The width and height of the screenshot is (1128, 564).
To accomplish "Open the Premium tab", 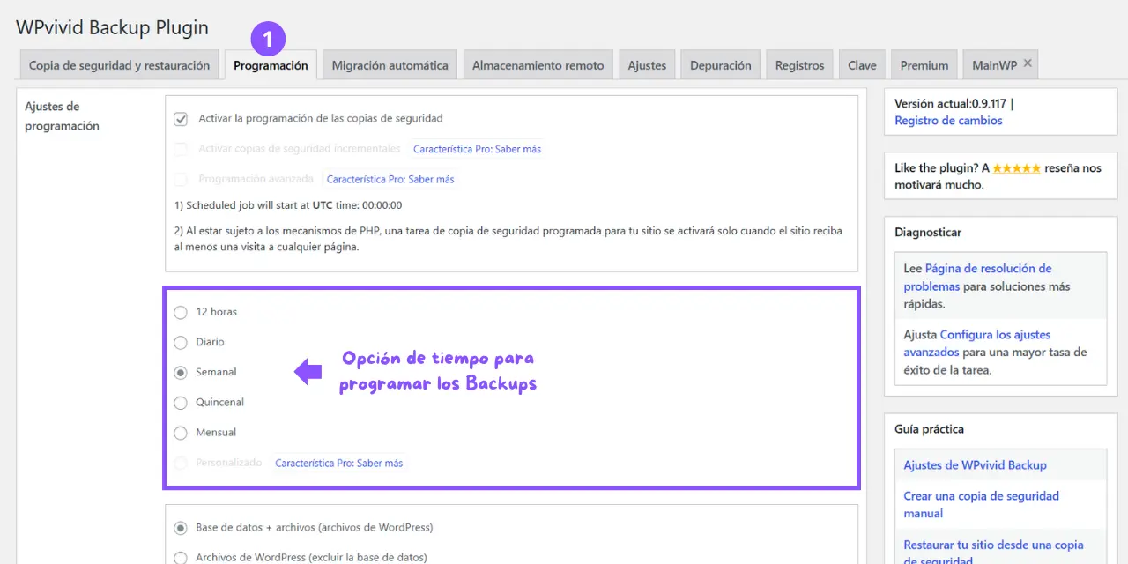I will coord(924,65).
